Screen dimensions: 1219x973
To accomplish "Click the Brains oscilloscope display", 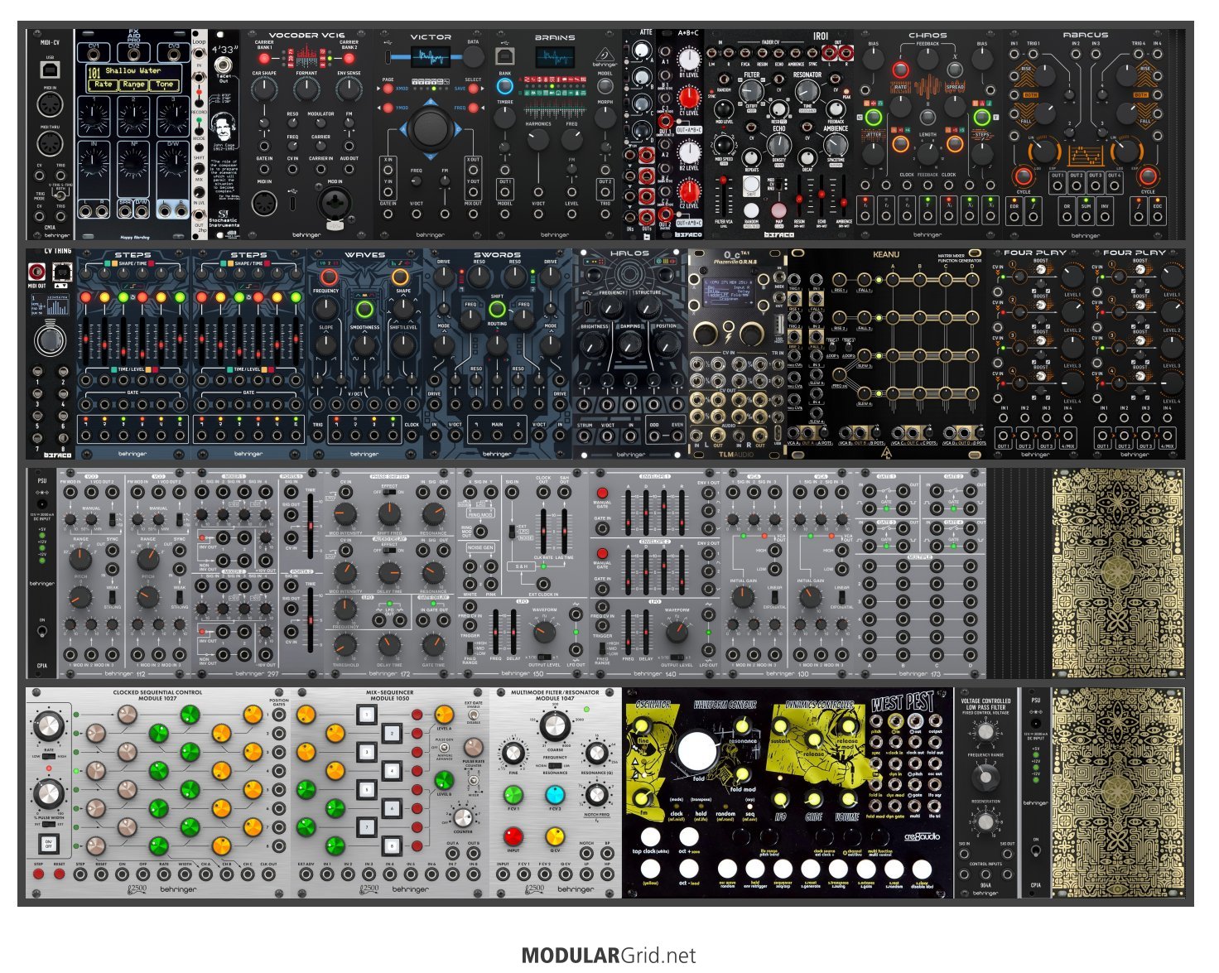I will click(x=554, y=57).
